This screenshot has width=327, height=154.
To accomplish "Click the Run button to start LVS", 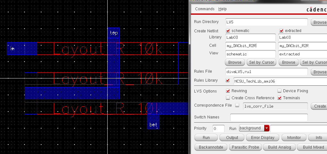I will tap(206, 138).
